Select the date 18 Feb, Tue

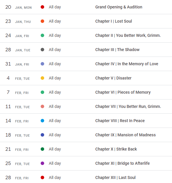click(17, 135)
